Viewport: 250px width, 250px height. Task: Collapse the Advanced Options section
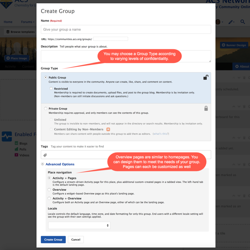point(43,164)
